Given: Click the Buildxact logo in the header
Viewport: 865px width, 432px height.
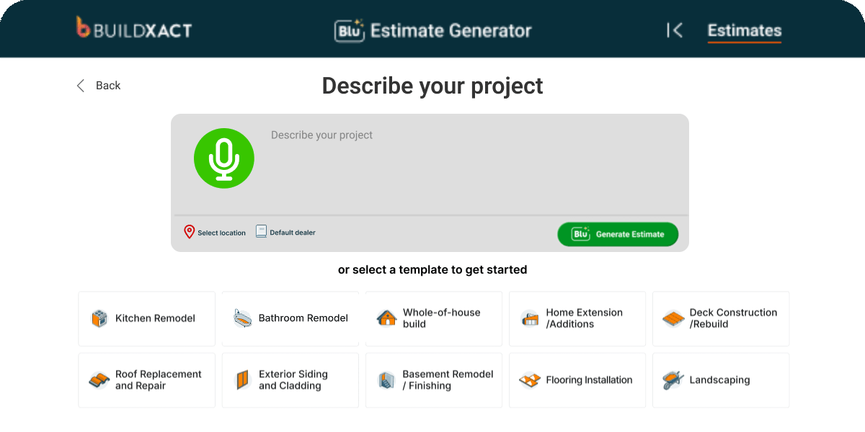Looking at the screenshot, I should [x=134, y=29].
